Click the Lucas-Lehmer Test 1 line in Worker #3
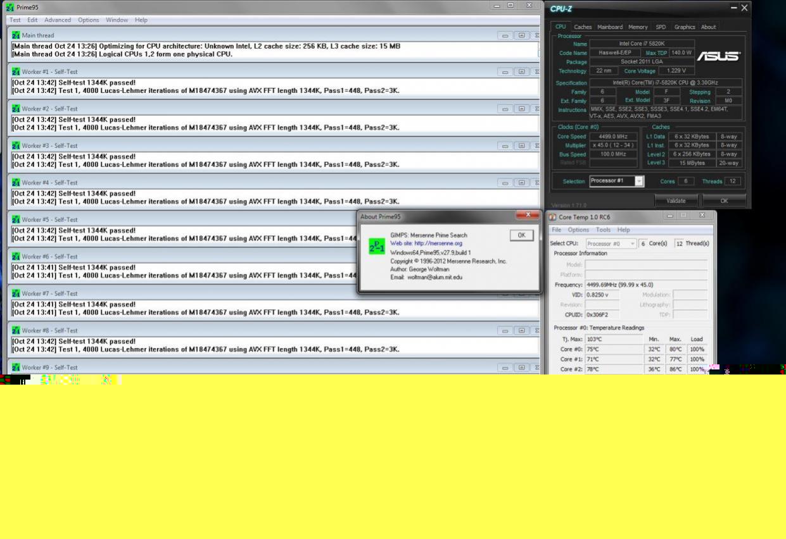The image size is (786, 539). [206, 164]
